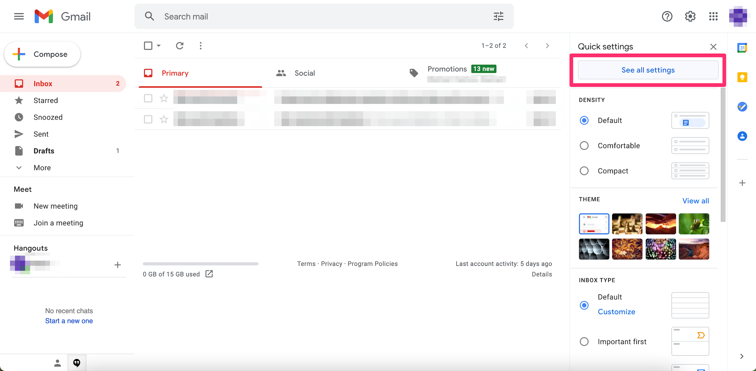Select the default Gmail theme thumbnail
This screenshot has width=756, height=371.
click(594, 224)
